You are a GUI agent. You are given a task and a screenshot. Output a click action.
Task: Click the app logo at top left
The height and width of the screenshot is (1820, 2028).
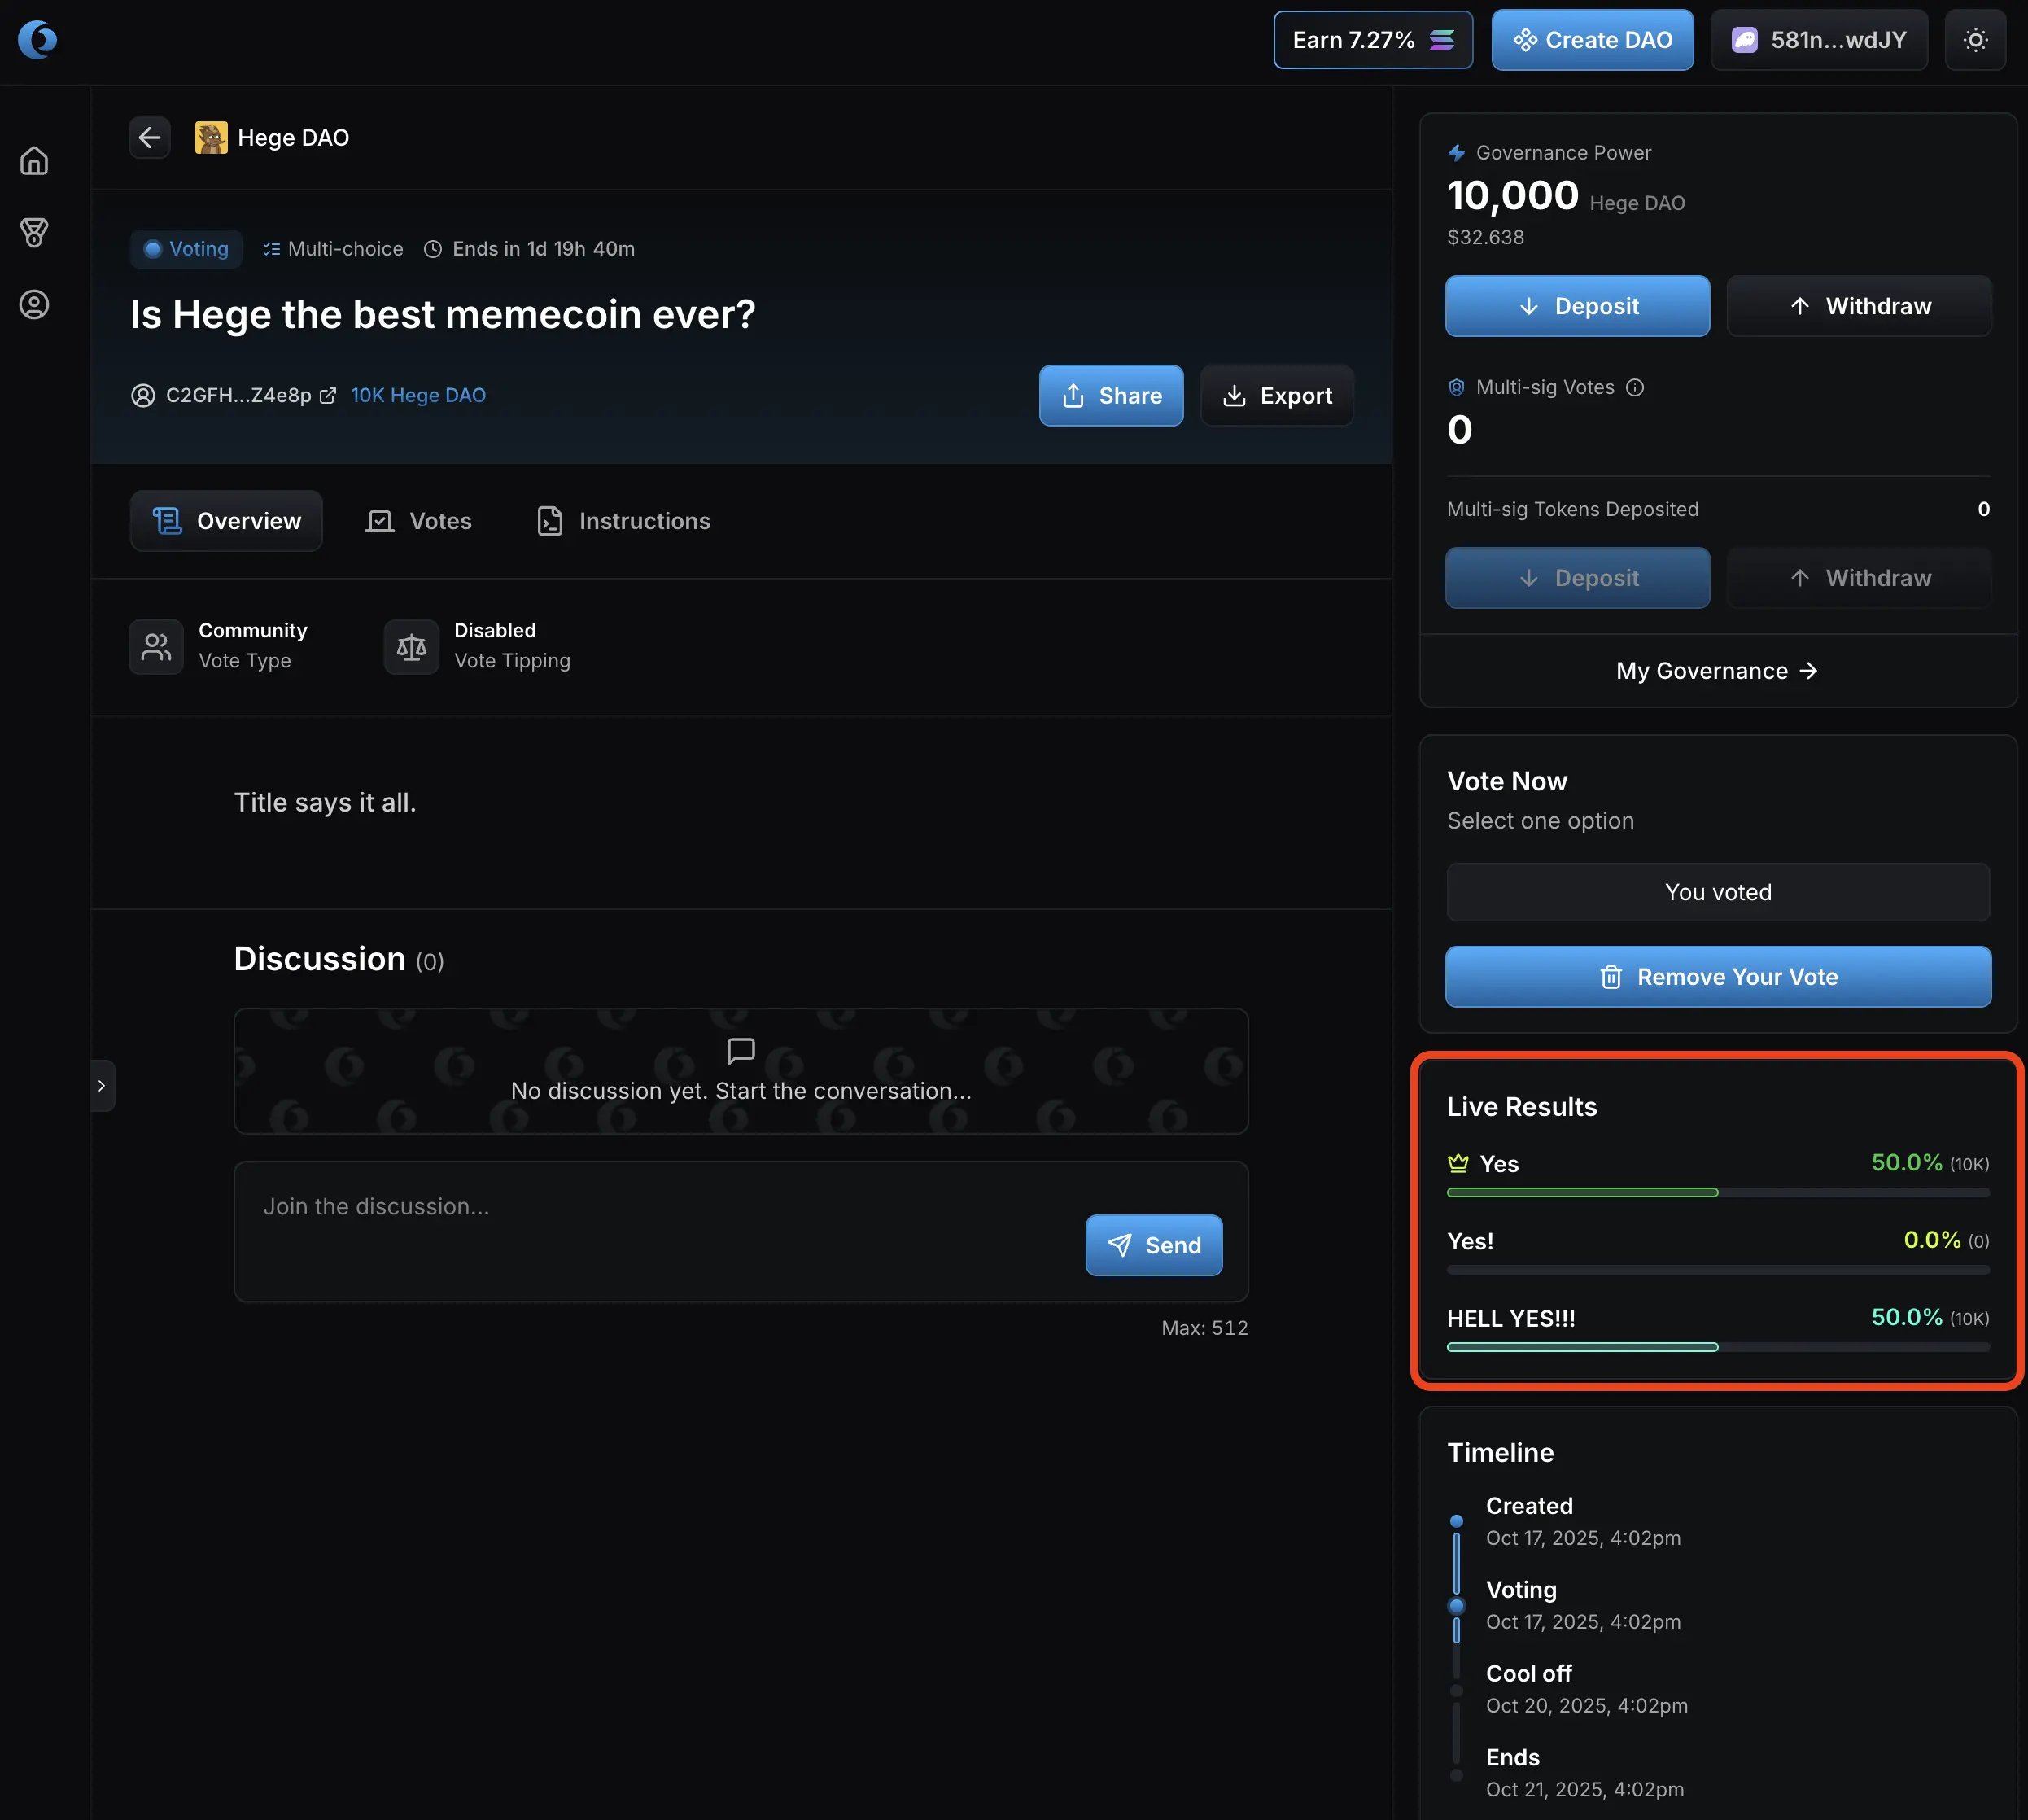tap(38, 40)
